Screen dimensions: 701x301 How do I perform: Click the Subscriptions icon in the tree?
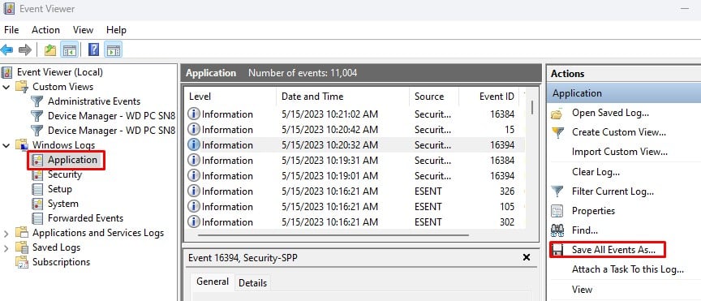22,263
